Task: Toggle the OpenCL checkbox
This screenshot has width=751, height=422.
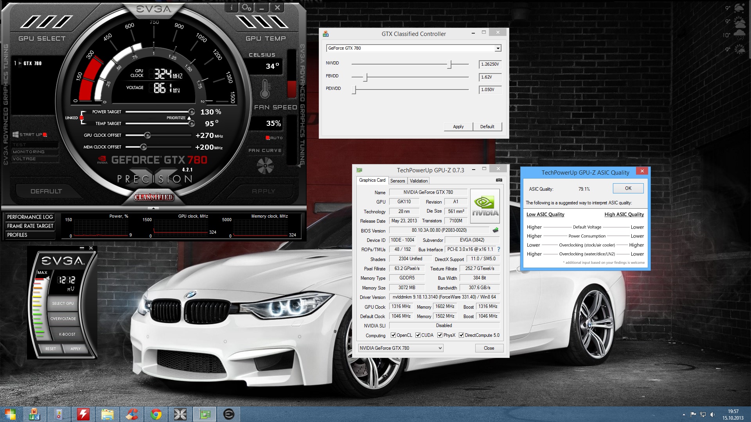Action: pyautogui.click(x=393, y=335)
